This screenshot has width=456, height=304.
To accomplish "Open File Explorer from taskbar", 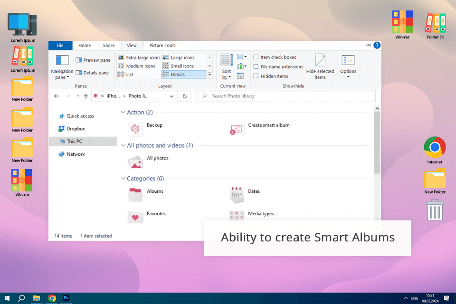I will (x=37, y=298).
